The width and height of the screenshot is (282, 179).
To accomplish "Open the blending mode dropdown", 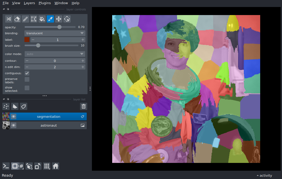I will [x=55, y=33].
